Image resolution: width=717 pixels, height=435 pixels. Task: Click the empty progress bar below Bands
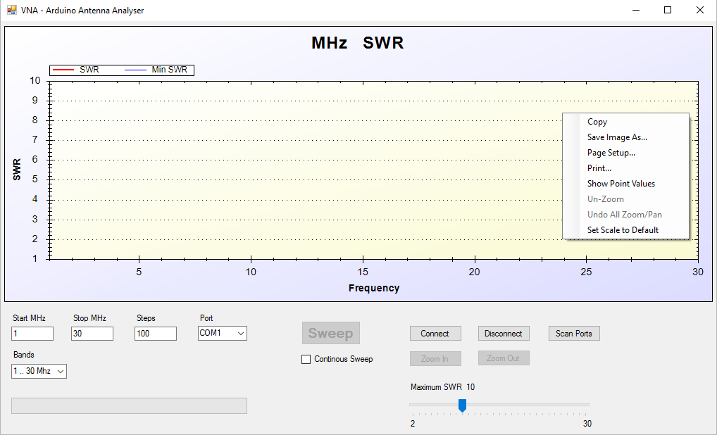click(x=129, y=405)
